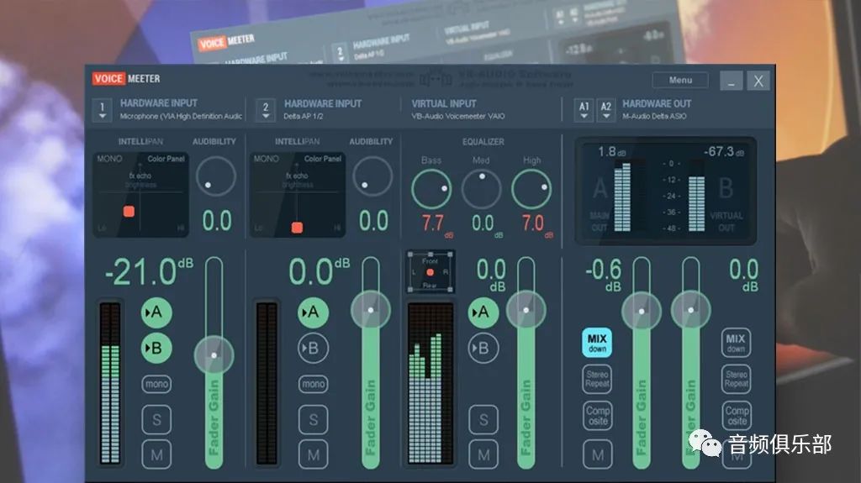Click the Bass equalizer knob
Viewport: 861px width, 483px height.
(431, 189)
